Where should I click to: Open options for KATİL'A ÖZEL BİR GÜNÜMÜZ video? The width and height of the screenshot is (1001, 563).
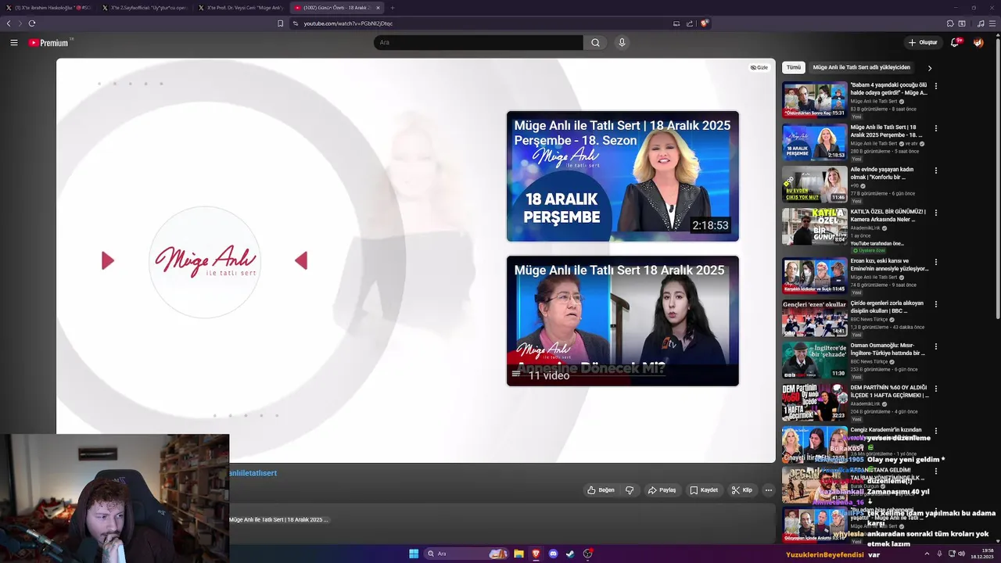point(936,213)
